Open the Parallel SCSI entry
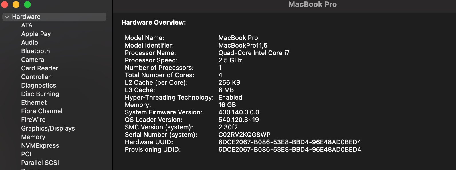This screenshot has width=456, height=170. pos(40,163)
